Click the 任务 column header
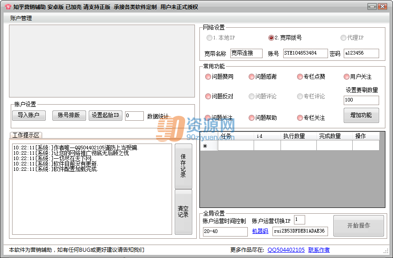Screen dimensions: 393x258 [x=236, y=136]
